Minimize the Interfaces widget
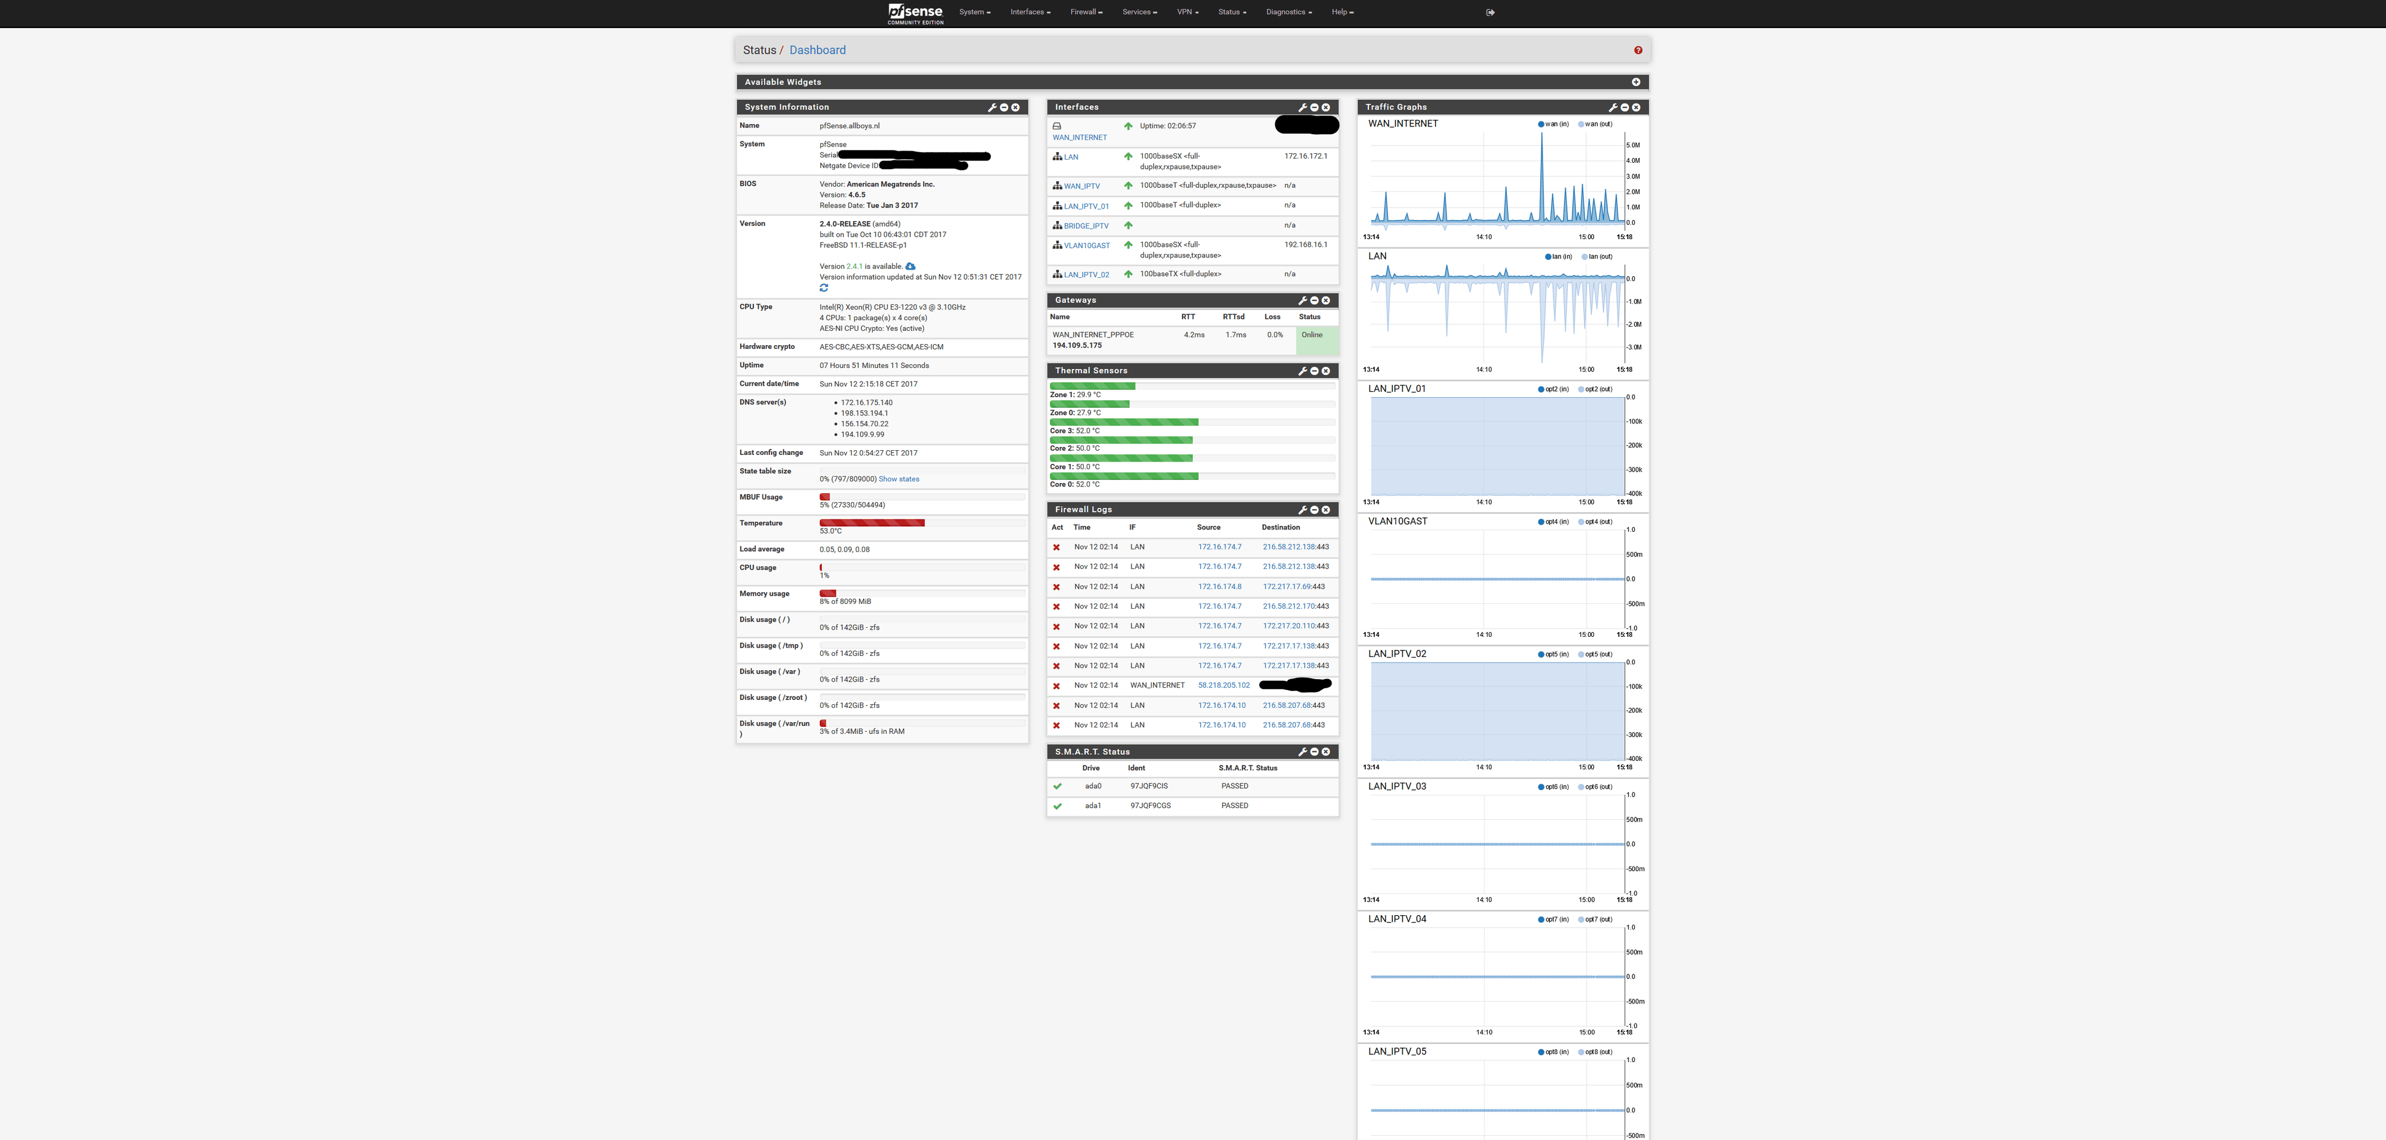This screenshot has height=1140, width=2386. [x=1314, y=107]
